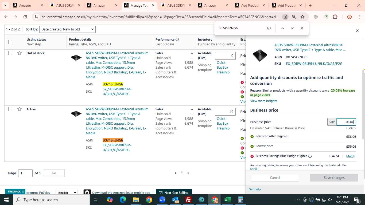Open Chrome's three-dot menu

click(359, 17)
